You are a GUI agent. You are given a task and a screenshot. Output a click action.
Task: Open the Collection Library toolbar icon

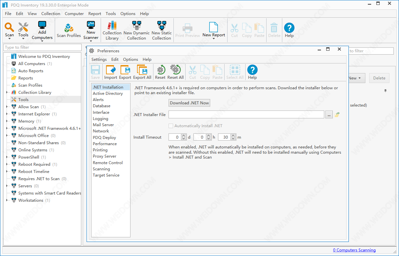[x=112, y=26]
